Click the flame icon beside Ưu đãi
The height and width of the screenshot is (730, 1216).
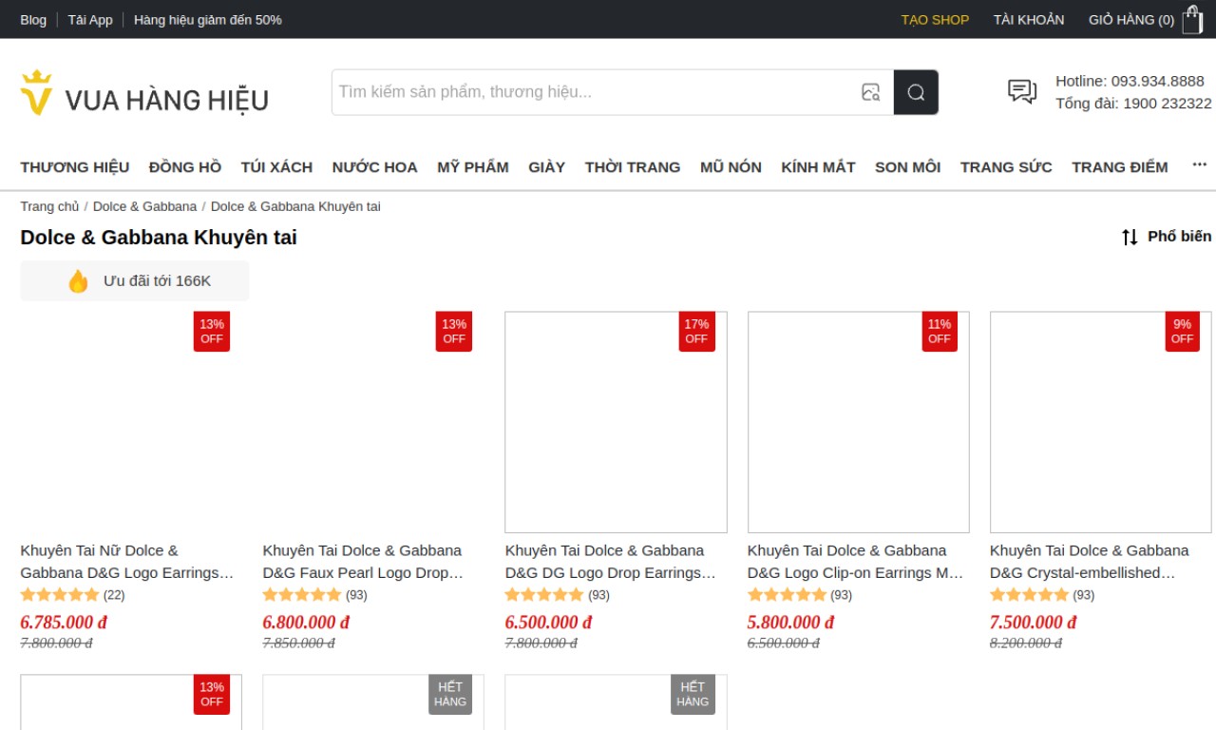point(78,281)
